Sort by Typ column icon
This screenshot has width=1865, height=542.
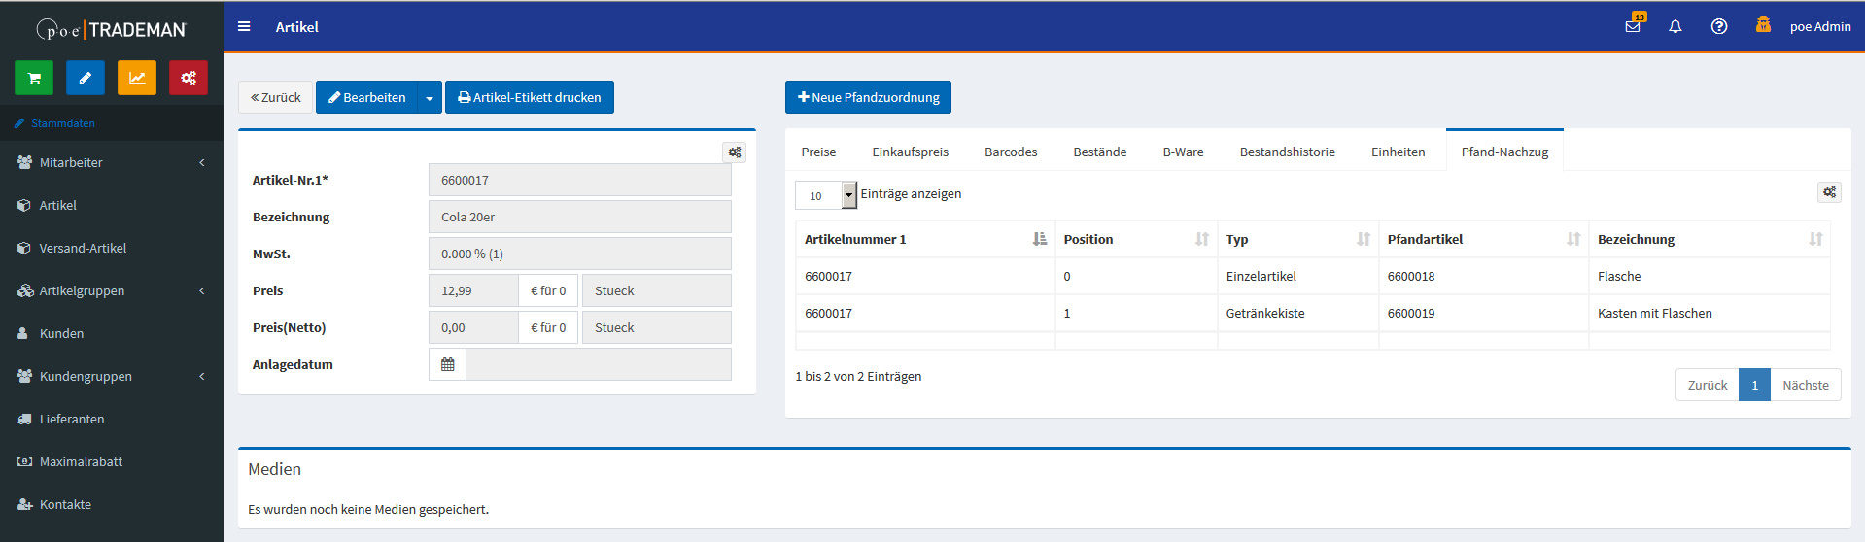coord(1364,239)
